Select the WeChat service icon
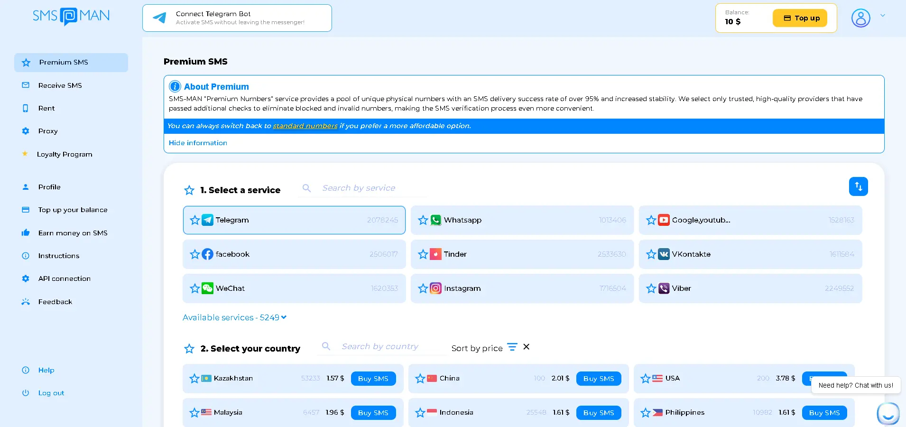Image resolution: width=906 pixels, height=427 pixels. click(x=207, y=288)
